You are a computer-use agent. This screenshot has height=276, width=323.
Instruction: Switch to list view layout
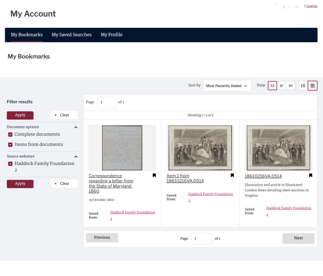[303, 86]
